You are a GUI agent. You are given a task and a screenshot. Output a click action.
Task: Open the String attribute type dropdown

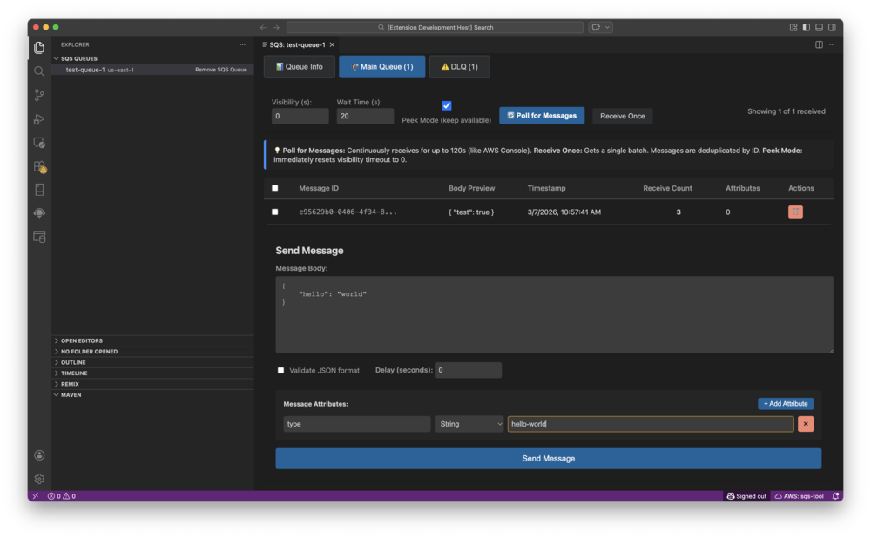coord(469,424)
